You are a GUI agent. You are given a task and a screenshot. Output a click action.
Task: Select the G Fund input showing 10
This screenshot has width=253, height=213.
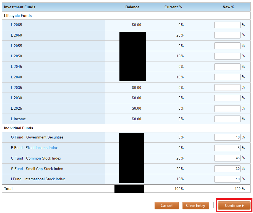(227, 137)
